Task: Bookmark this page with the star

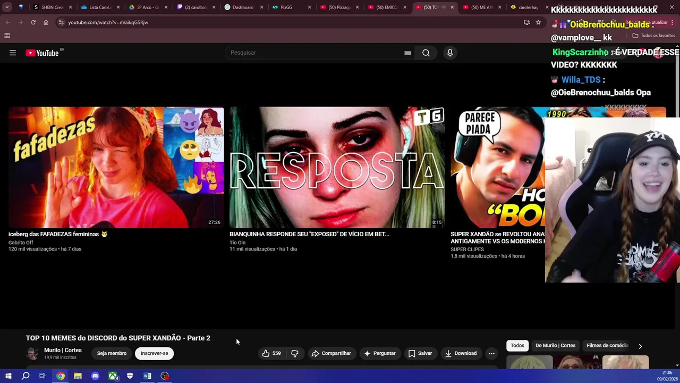Action: point(538,22)
